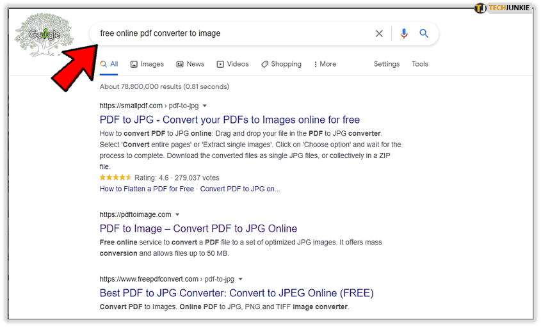Open search Tools options
The width and height of the screenshot is (541, 327).
(420, 64)
